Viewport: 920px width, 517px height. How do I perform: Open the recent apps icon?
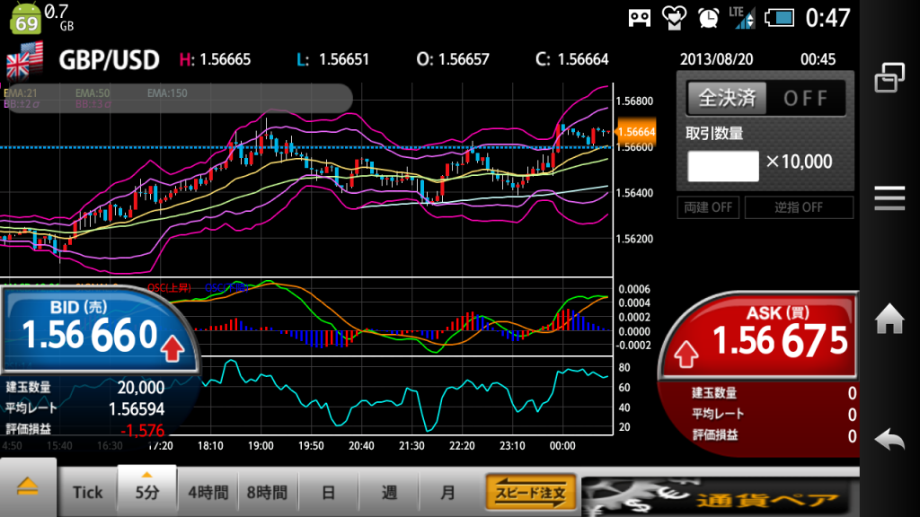[889, 78]
